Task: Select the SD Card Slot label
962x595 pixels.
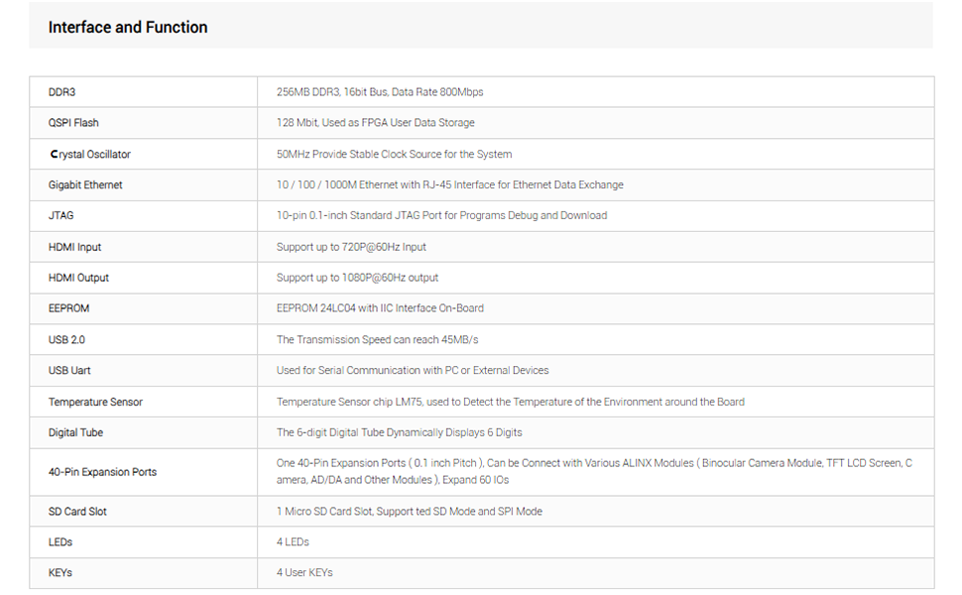Action: (77, 512)
